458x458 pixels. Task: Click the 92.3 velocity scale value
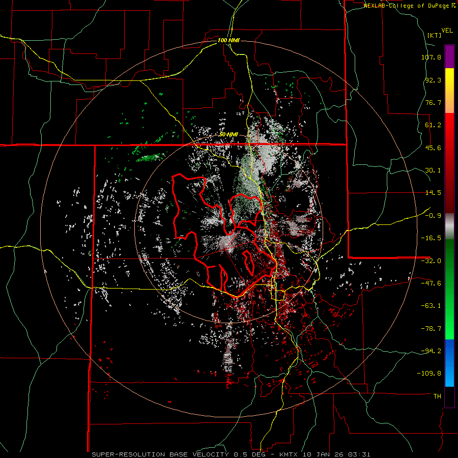[x=433, y=80]
